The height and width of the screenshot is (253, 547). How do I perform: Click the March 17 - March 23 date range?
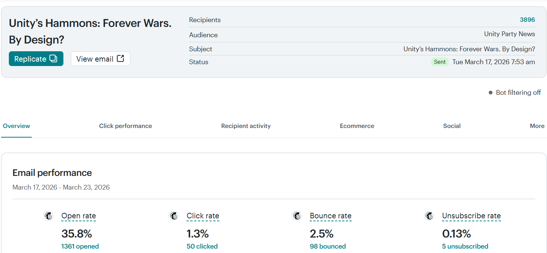pos(61,187)
